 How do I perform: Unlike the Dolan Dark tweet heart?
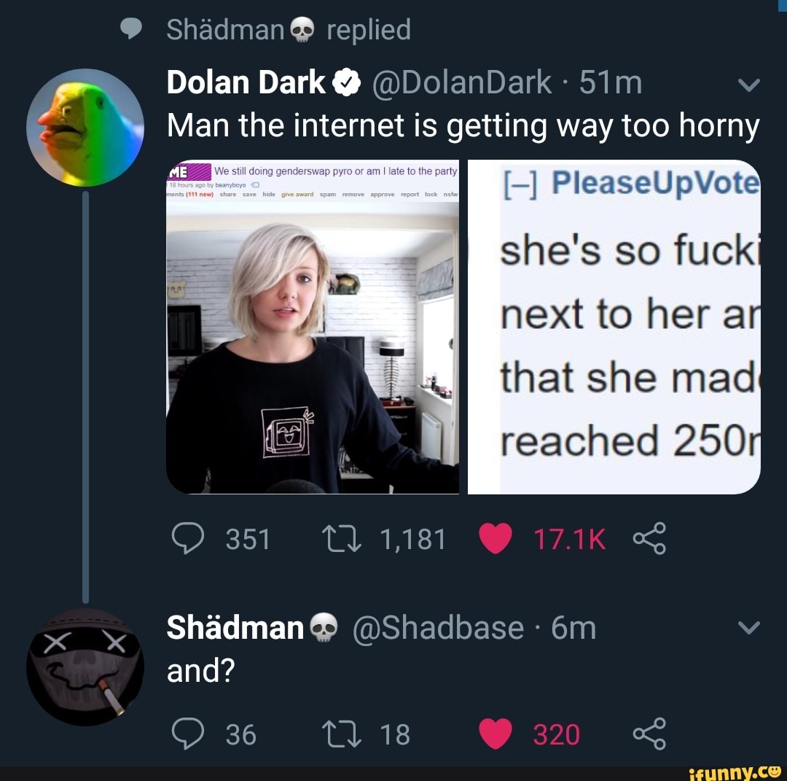pyautogui.click(x=496, y=538)
